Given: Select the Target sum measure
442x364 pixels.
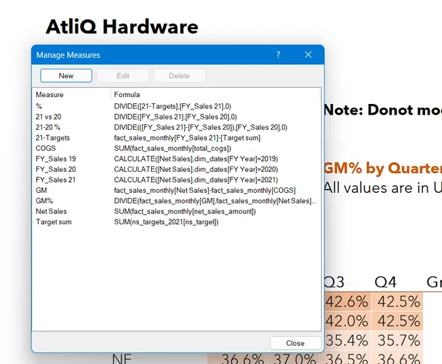Looking at the screenshot, I should [54, 222].
